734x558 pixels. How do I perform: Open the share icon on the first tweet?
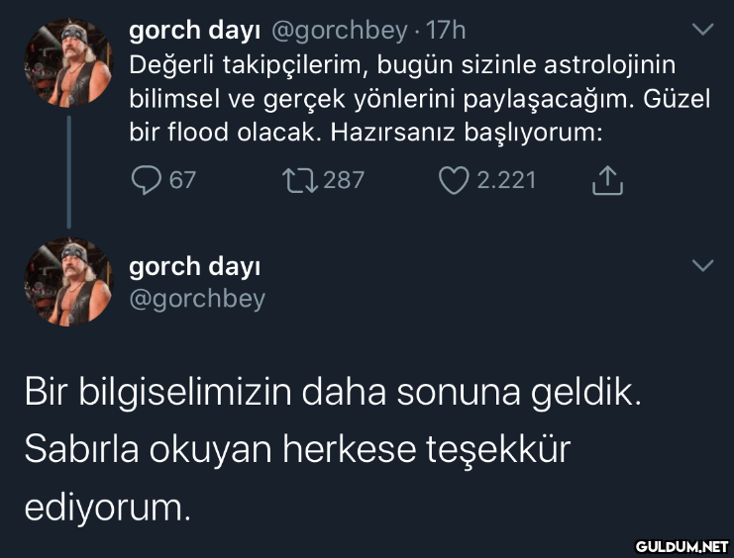[x=607, y=180]
